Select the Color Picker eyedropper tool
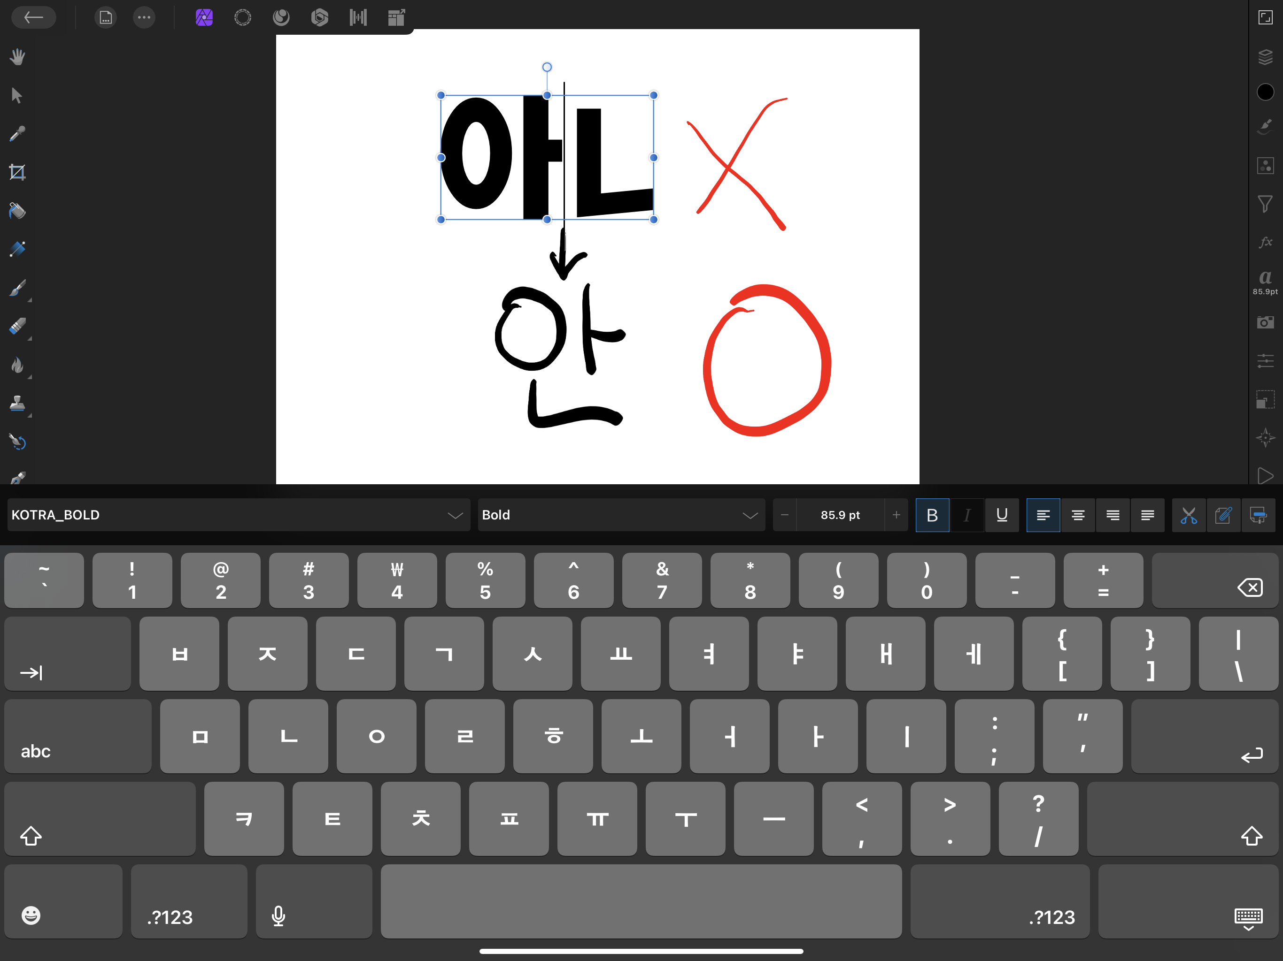Screen dimensions: 1283x961 (17, 134)
